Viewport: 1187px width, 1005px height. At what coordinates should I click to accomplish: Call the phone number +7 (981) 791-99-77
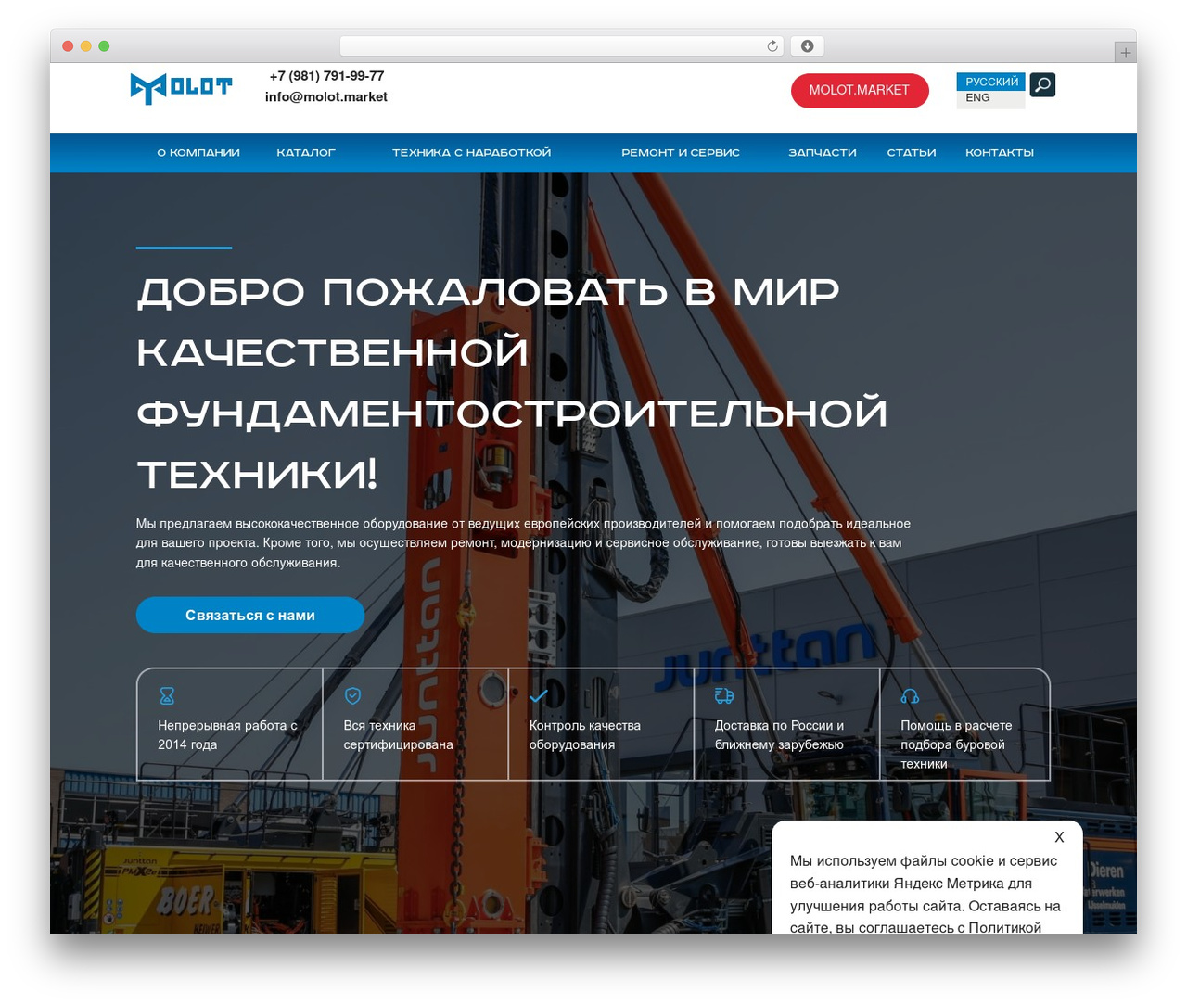(x=326, y=76)
